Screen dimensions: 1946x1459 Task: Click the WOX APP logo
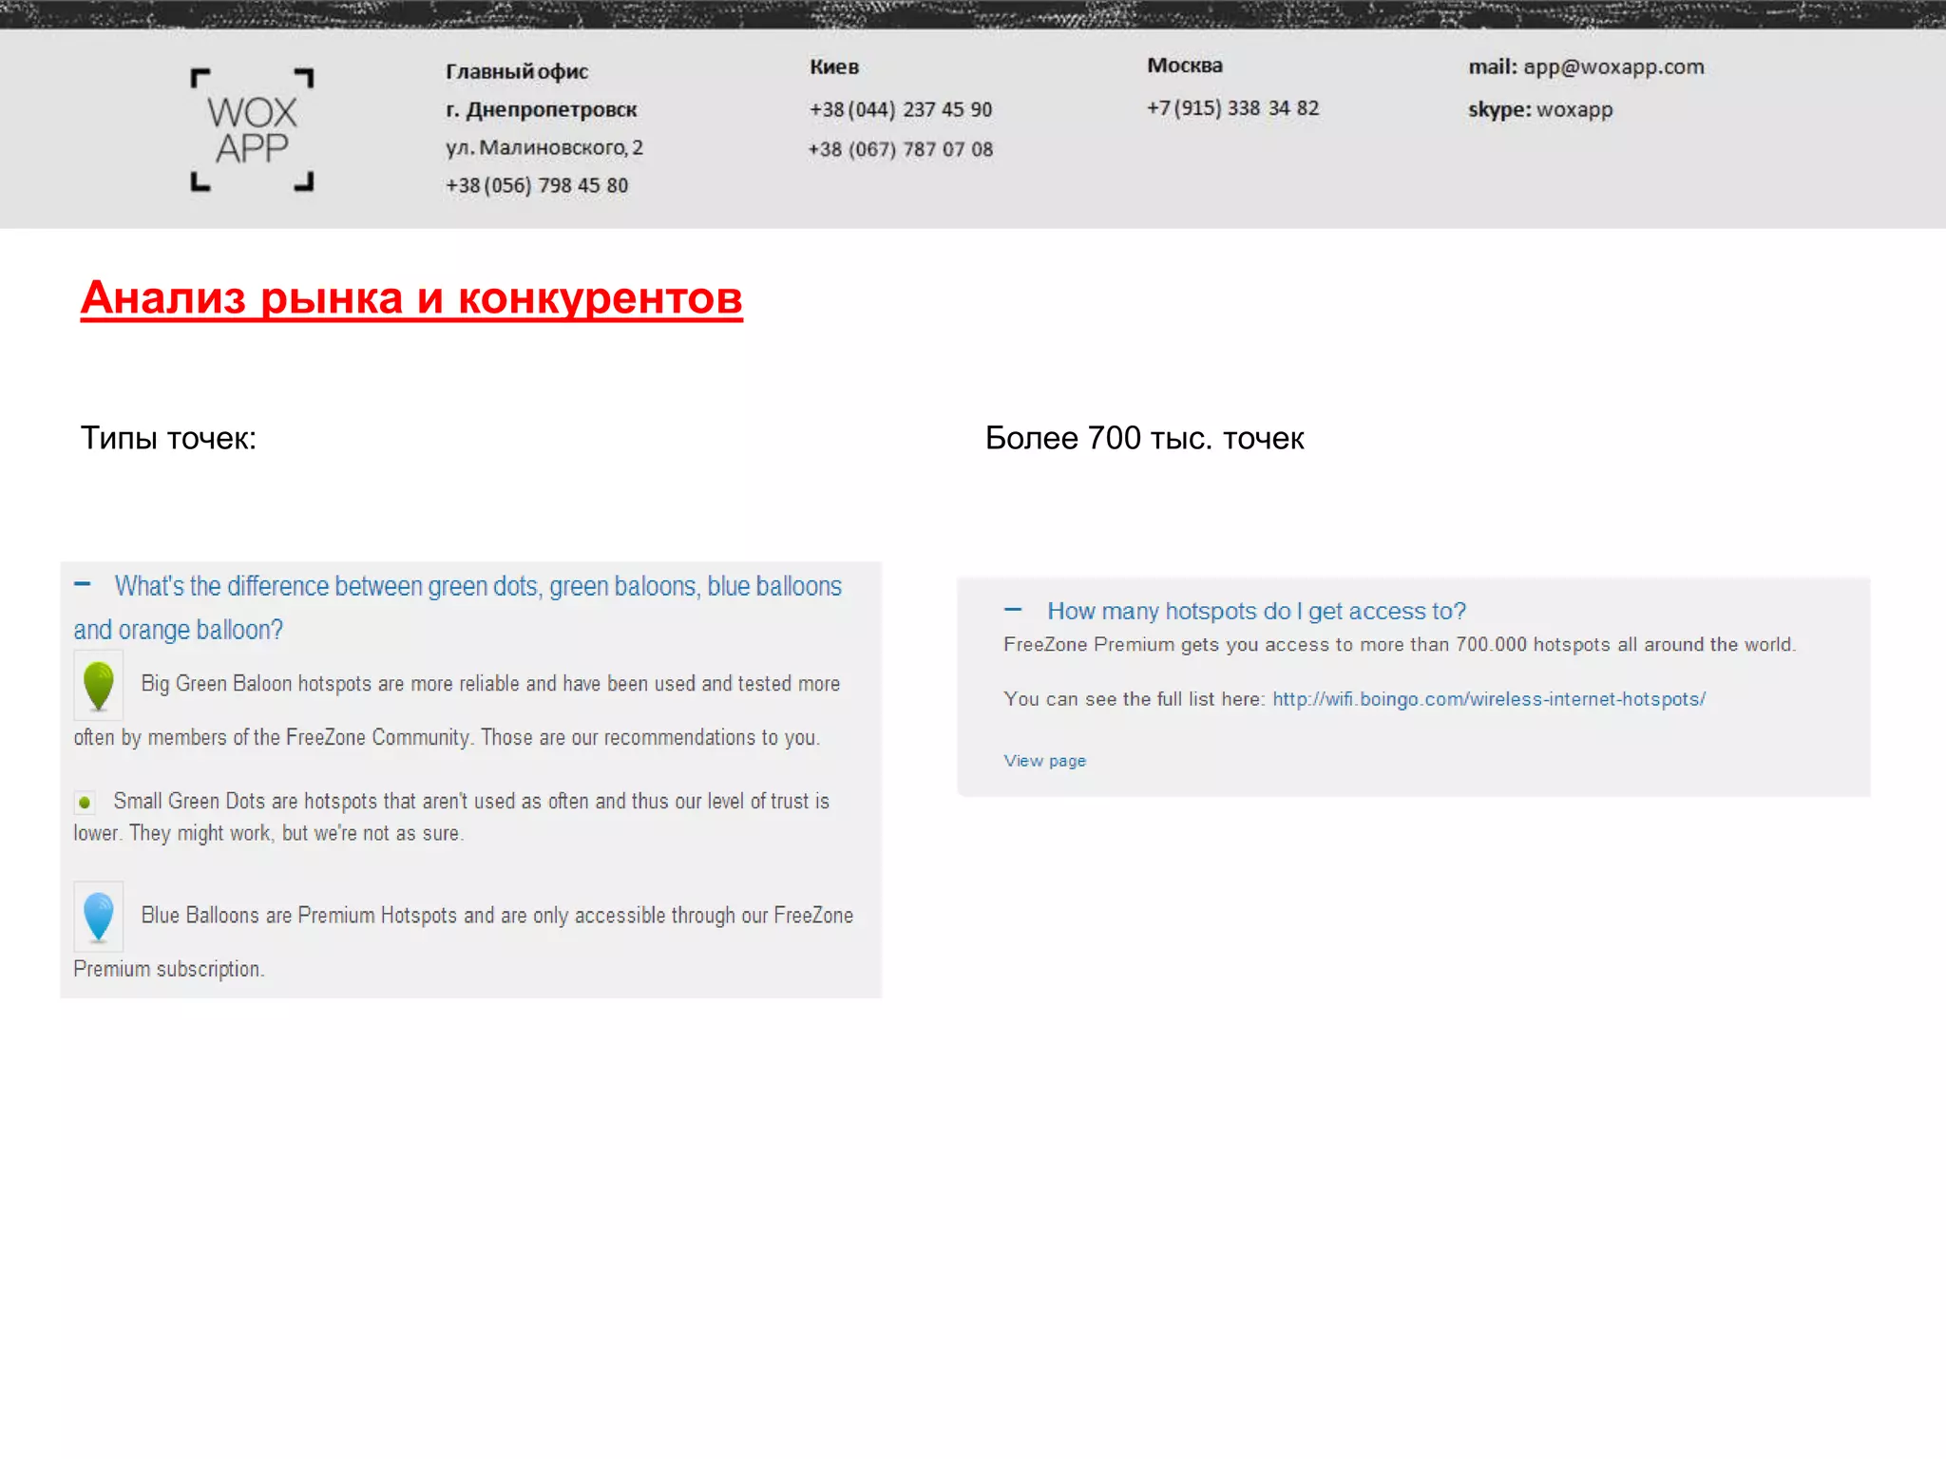tap(252, 130)
